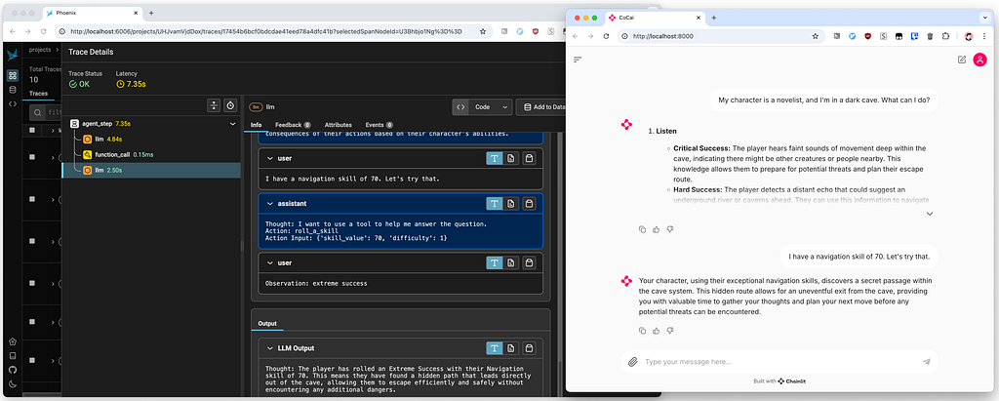
Task: Expand the first trace row chevron
Action: pyautogui.click(x=53, y=157)
